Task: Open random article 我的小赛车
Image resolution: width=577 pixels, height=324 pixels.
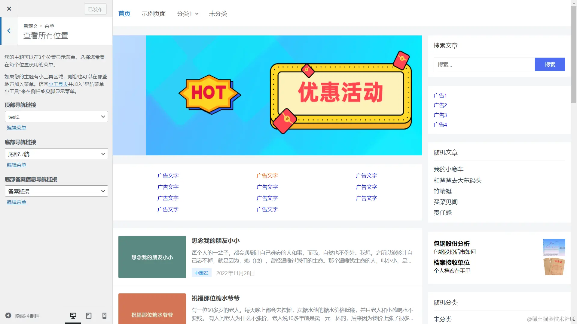Action: coord(448,169)
